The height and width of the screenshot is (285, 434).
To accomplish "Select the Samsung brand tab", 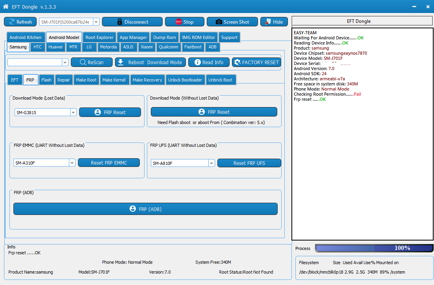I will 18,47.
